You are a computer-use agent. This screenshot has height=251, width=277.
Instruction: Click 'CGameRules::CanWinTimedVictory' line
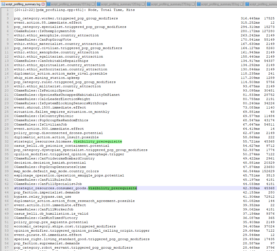click(x=46, y=218)
